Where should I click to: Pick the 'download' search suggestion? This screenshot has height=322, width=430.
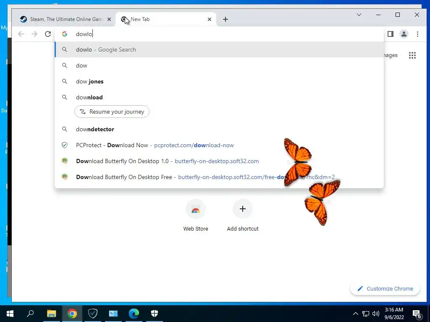pyautogui.click(x=219, y=97)
